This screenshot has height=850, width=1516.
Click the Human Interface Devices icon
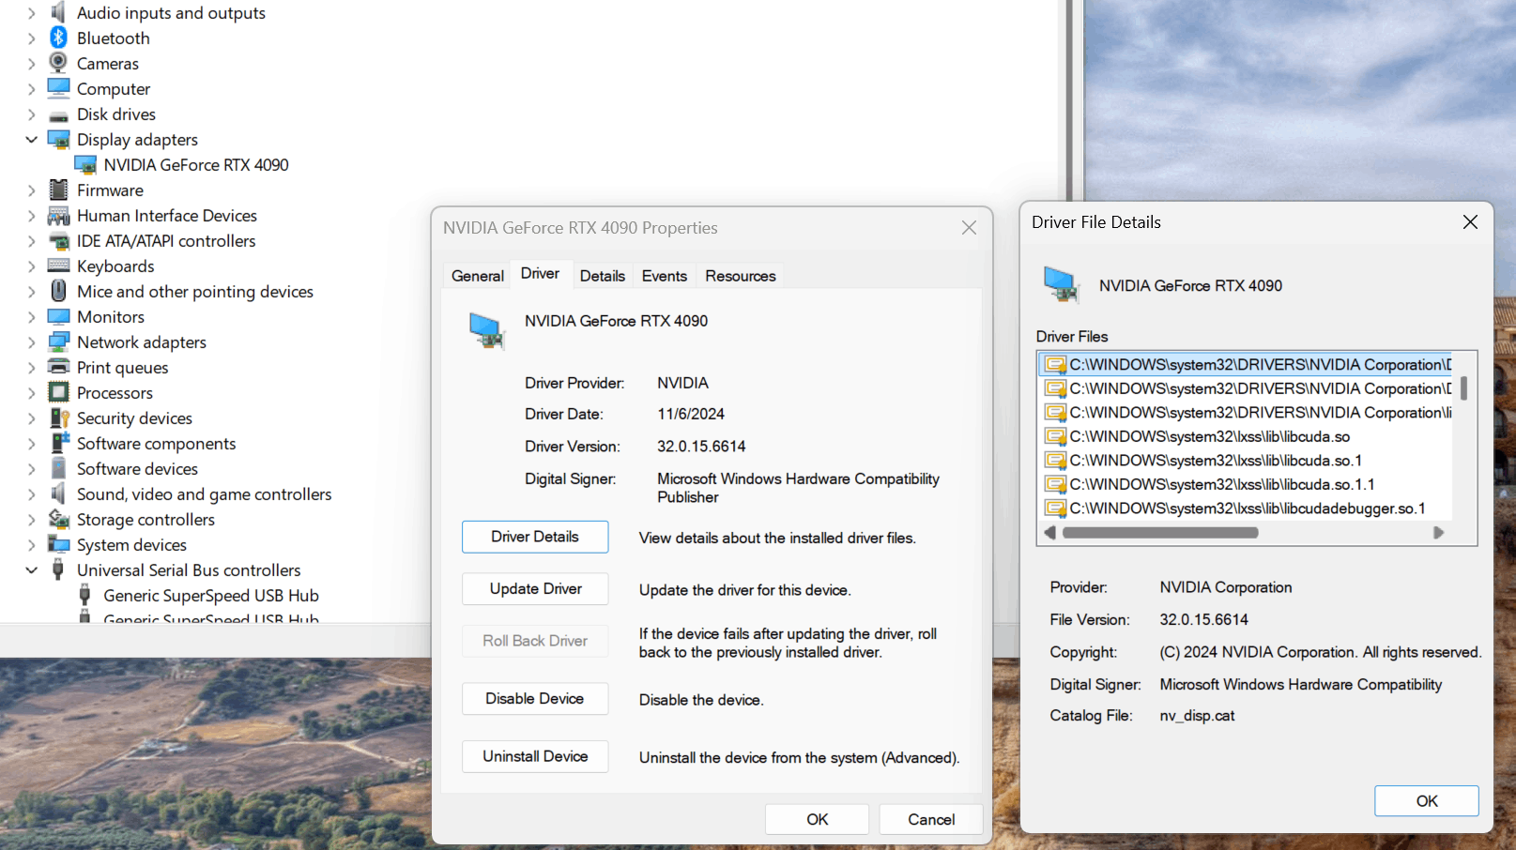coord(58,216)
